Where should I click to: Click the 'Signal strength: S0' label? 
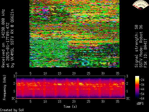tap(136, 46)
